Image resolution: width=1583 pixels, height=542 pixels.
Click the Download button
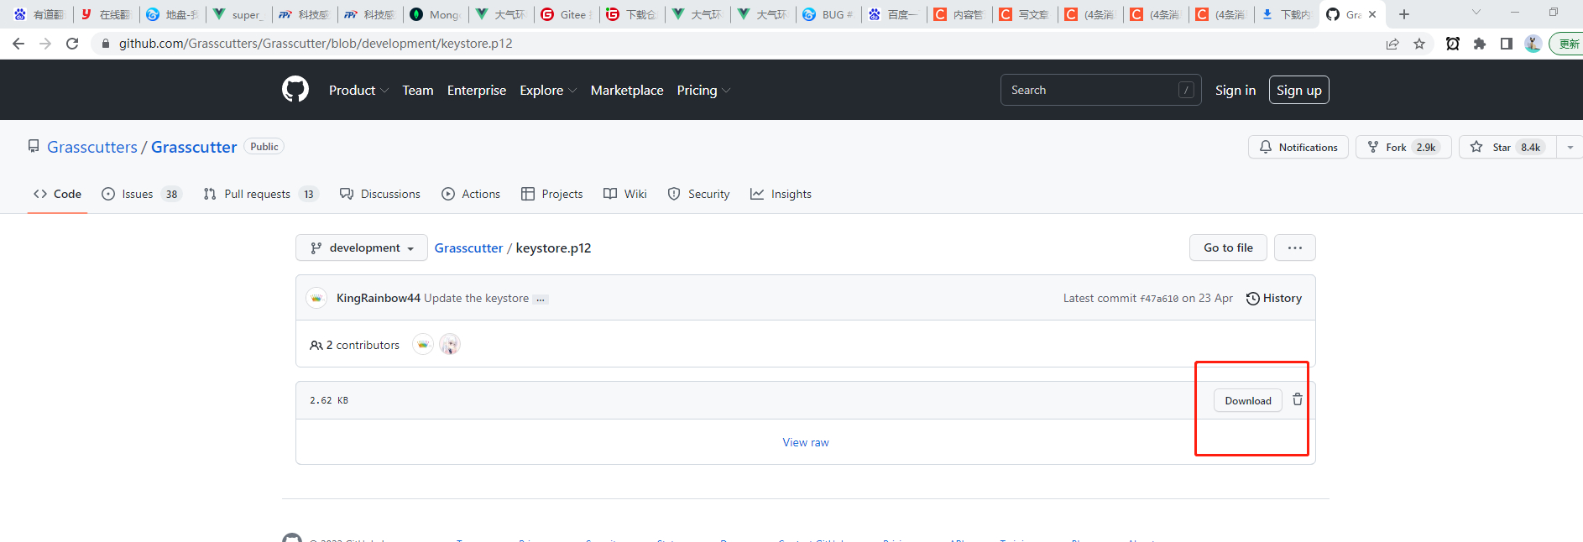coord(1248,400)
